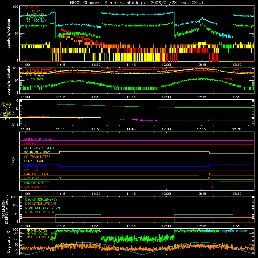Click the 11:30 tick under the GOES panel
Screen dimensions: 258x258
96,129
